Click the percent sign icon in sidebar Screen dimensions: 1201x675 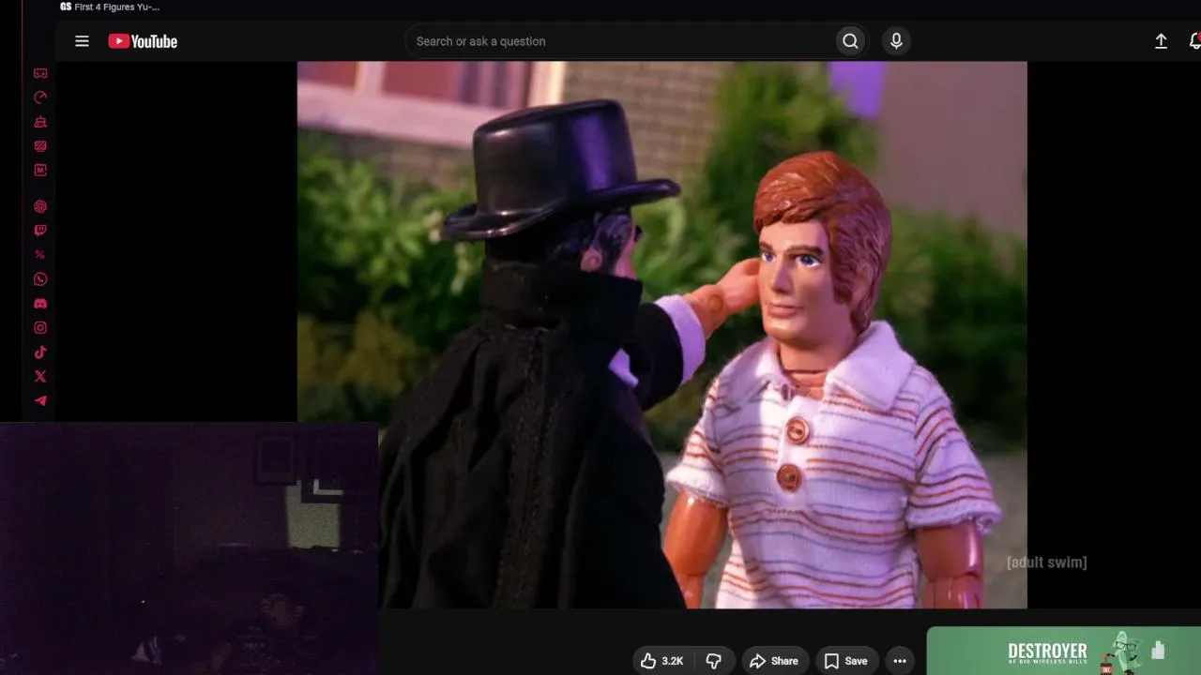[x=40, y=255]
